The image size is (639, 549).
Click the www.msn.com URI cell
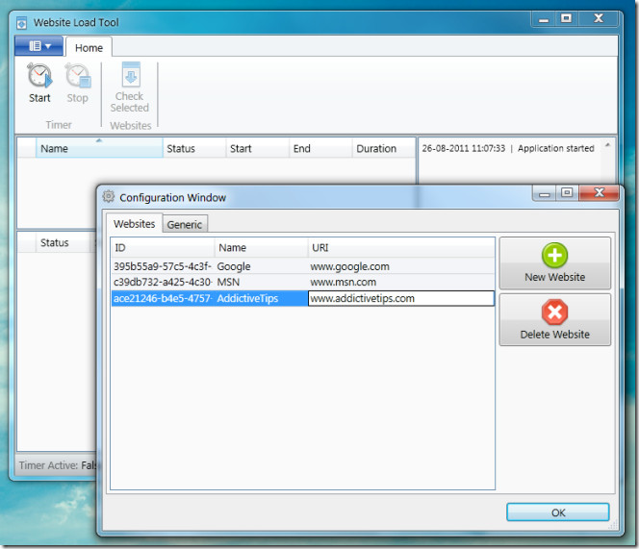coord(401,283)
